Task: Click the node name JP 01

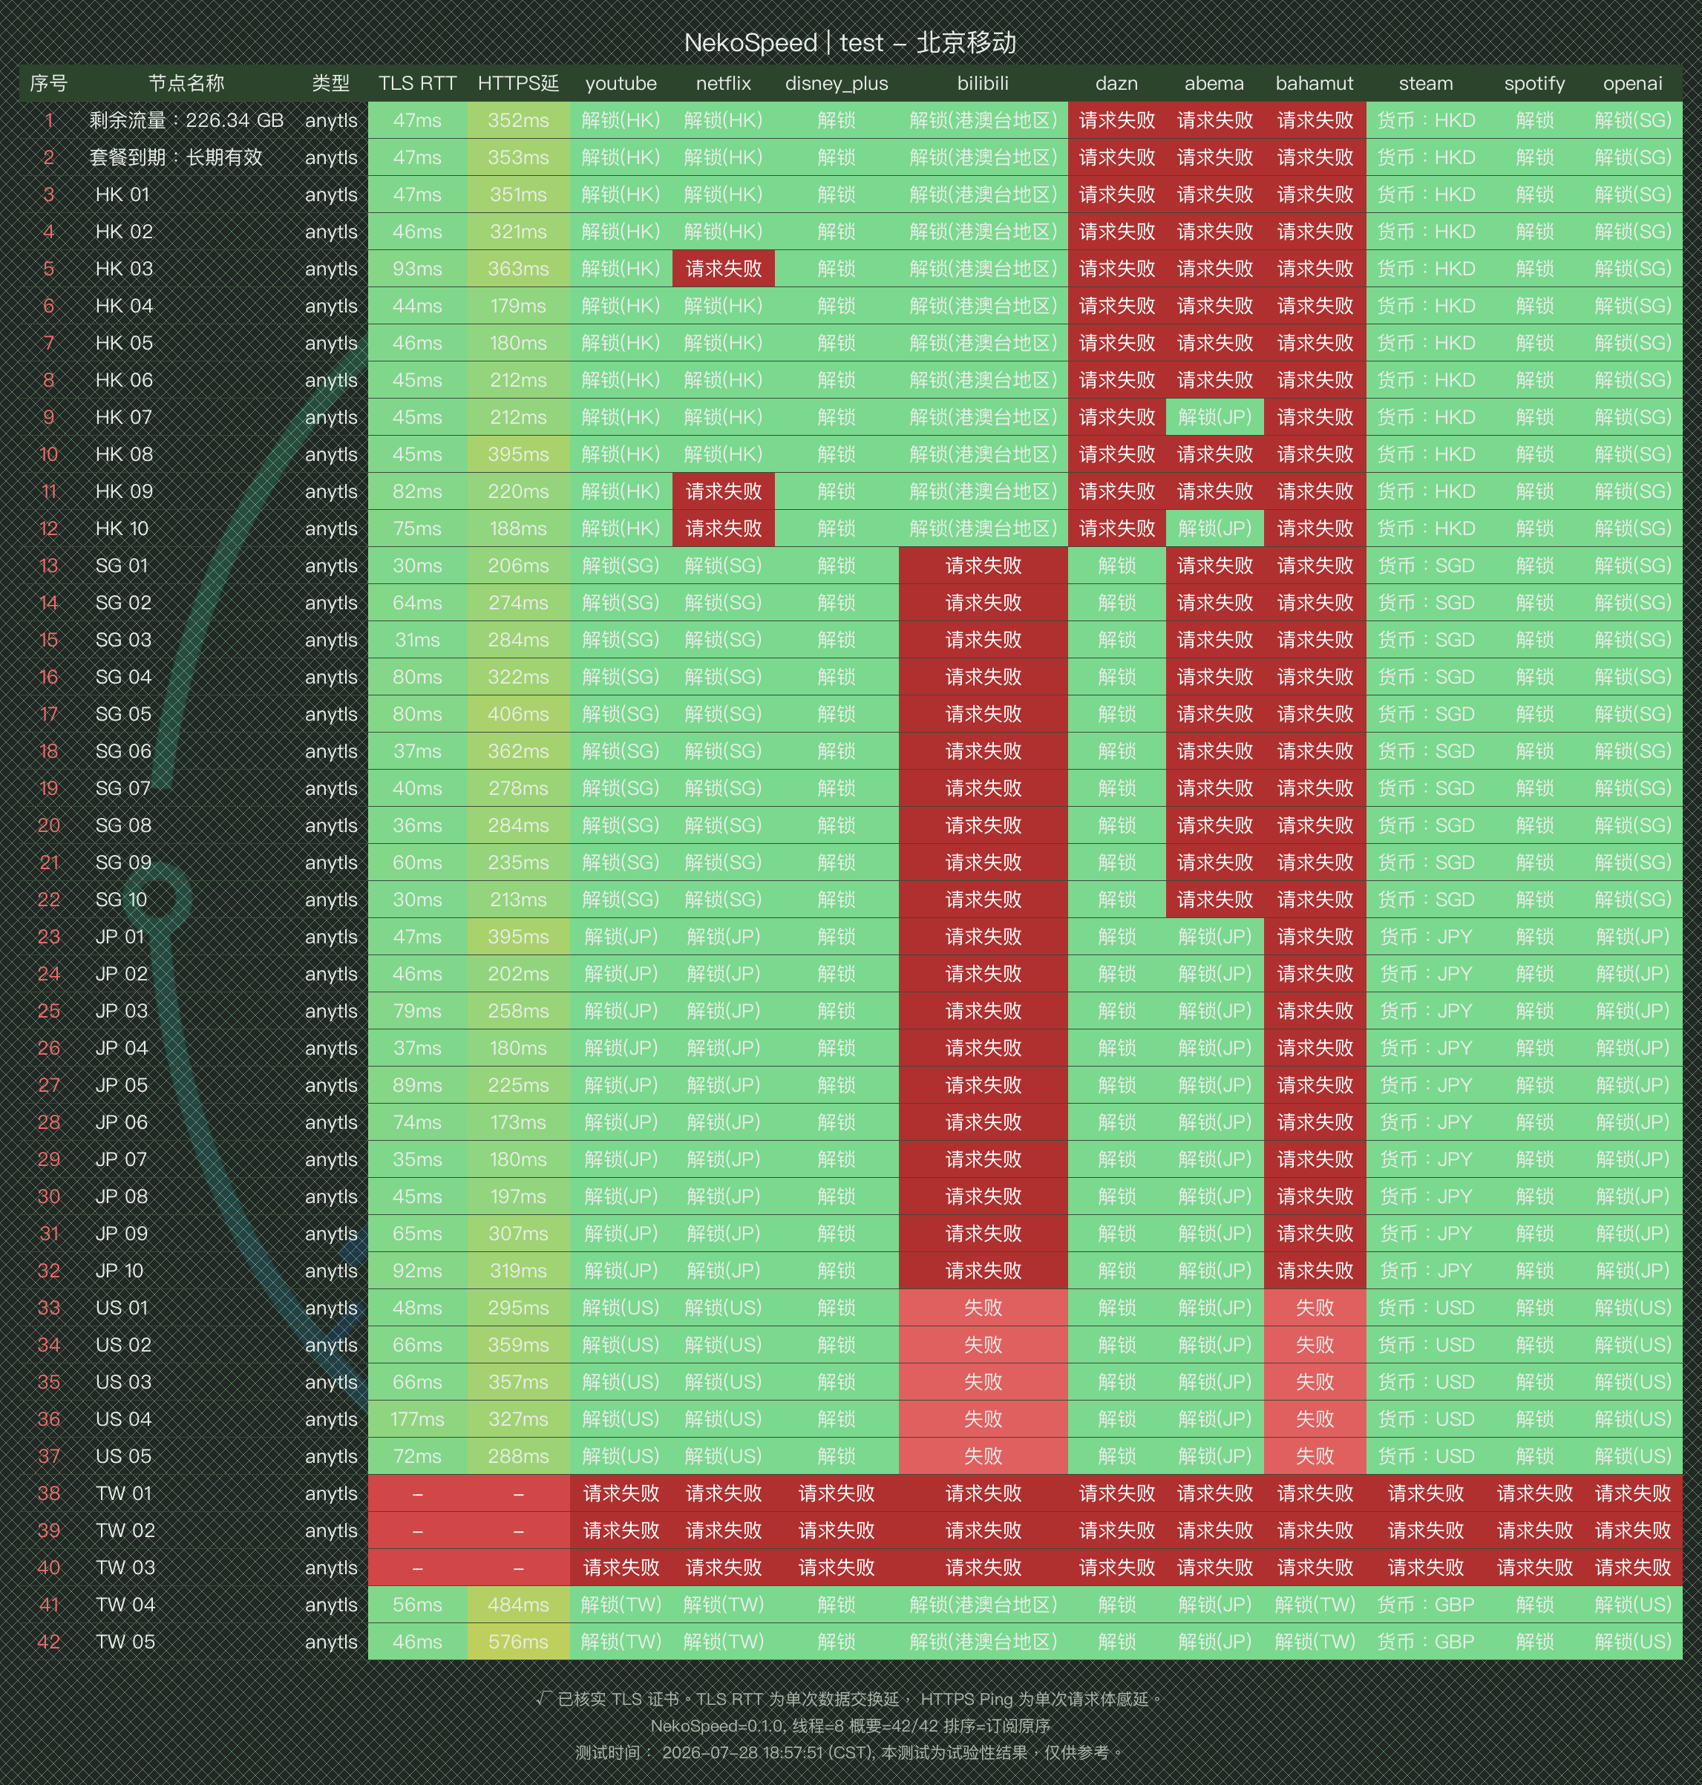Action: [120, 937]
